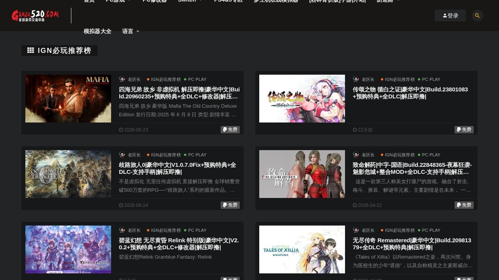Click description starting 四海兄弟 故乡 豪华版
Screen dimensions: 499x280
pos(178,110)
